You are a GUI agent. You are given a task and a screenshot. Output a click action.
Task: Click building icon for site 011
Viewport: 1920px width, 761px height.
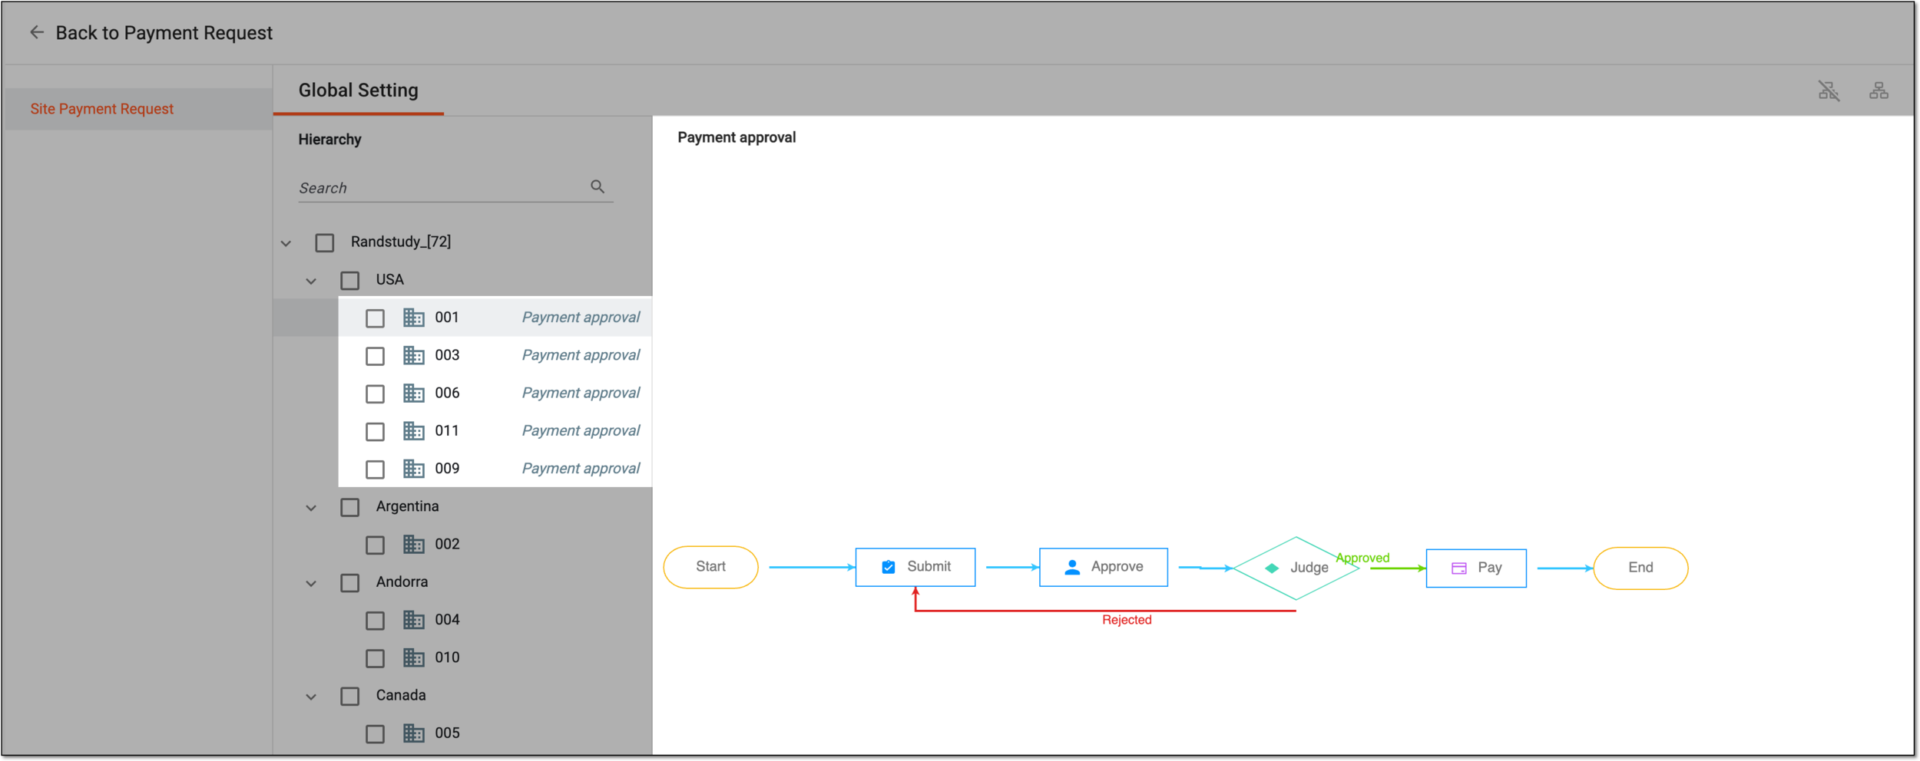click(x=414, y=431)
